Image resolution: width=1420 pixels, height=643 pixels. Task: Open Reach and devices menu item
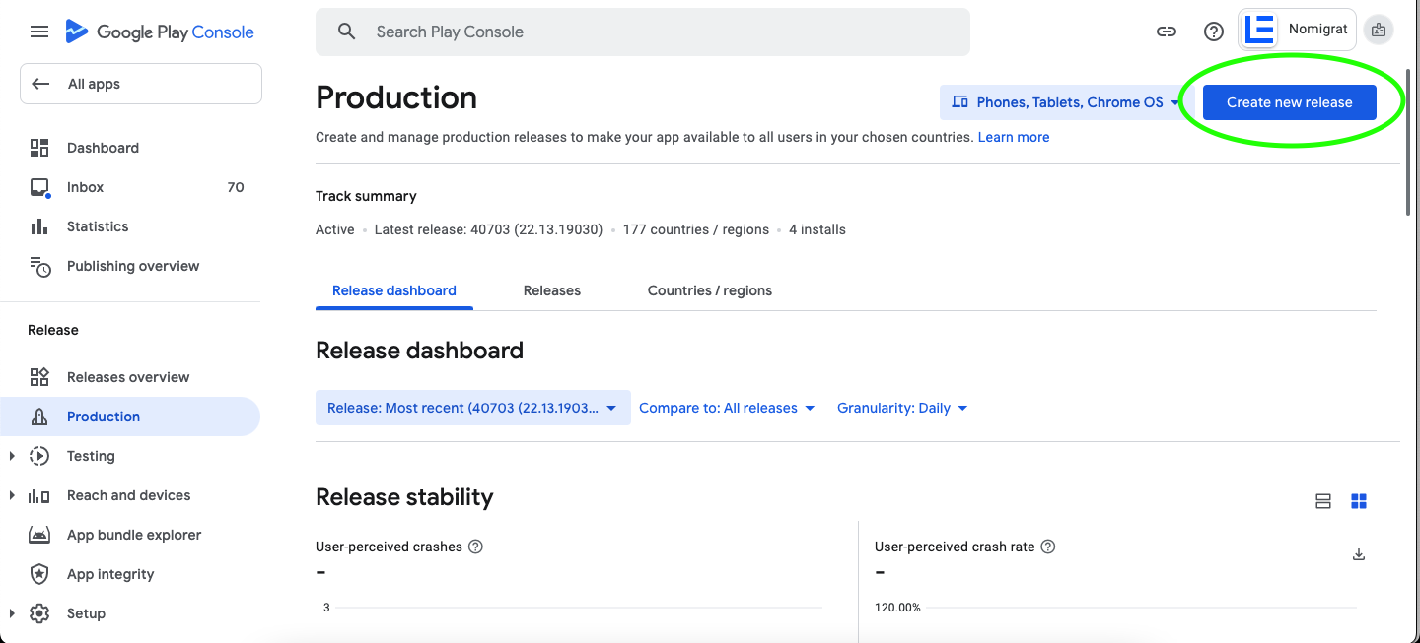coord(130,495)
